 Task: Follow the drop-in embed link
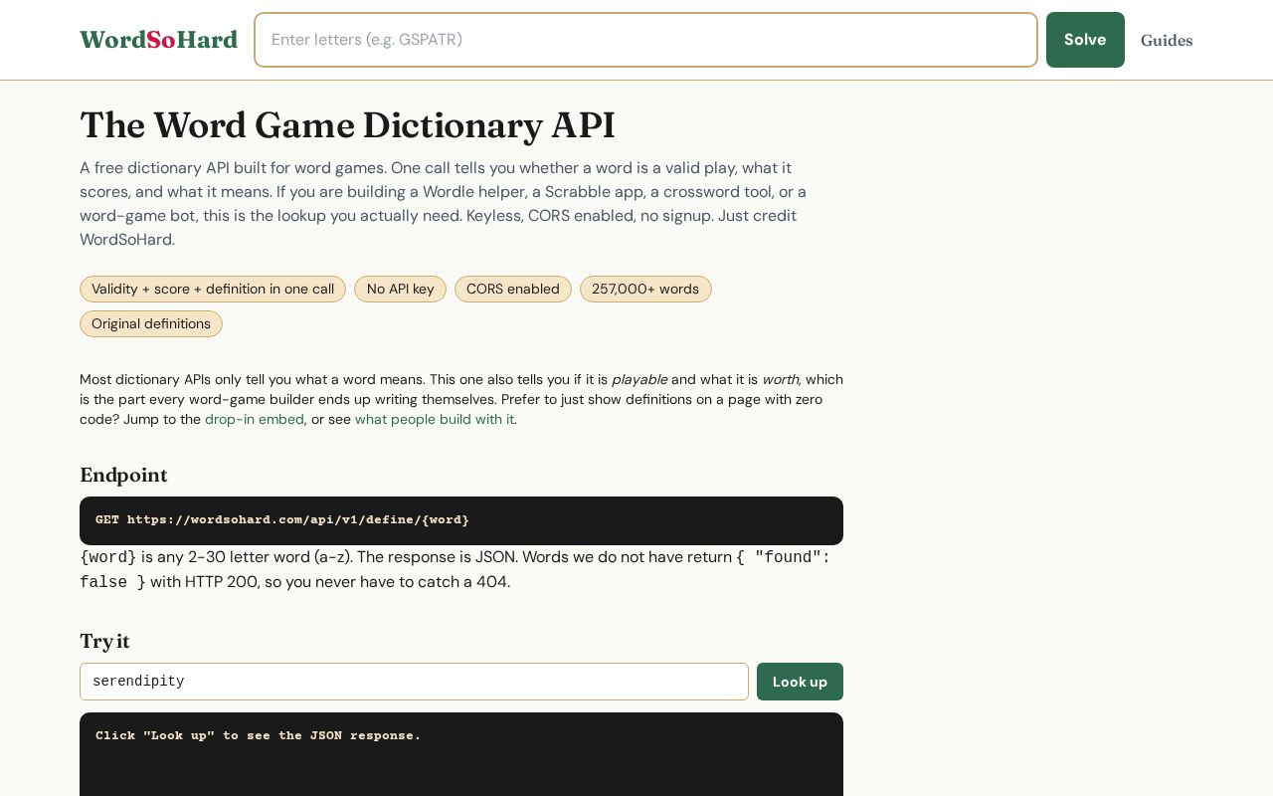(x=255, y=419)
